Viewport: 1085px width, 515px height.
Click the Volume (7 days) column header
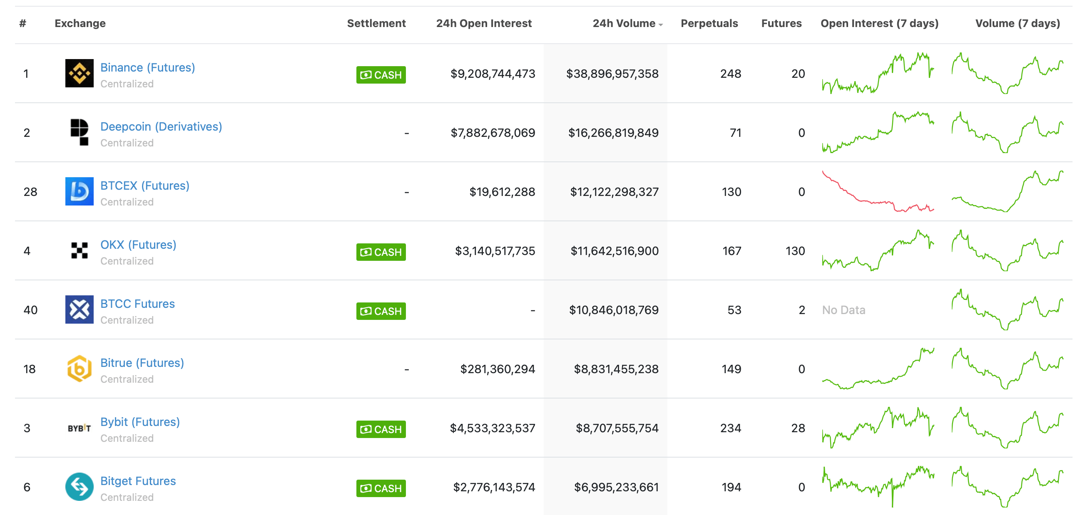coord(1018,23)
